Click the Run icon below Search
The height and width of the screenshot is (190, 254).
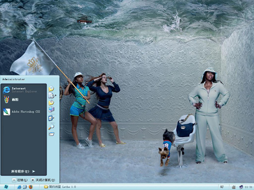(51, 134)
